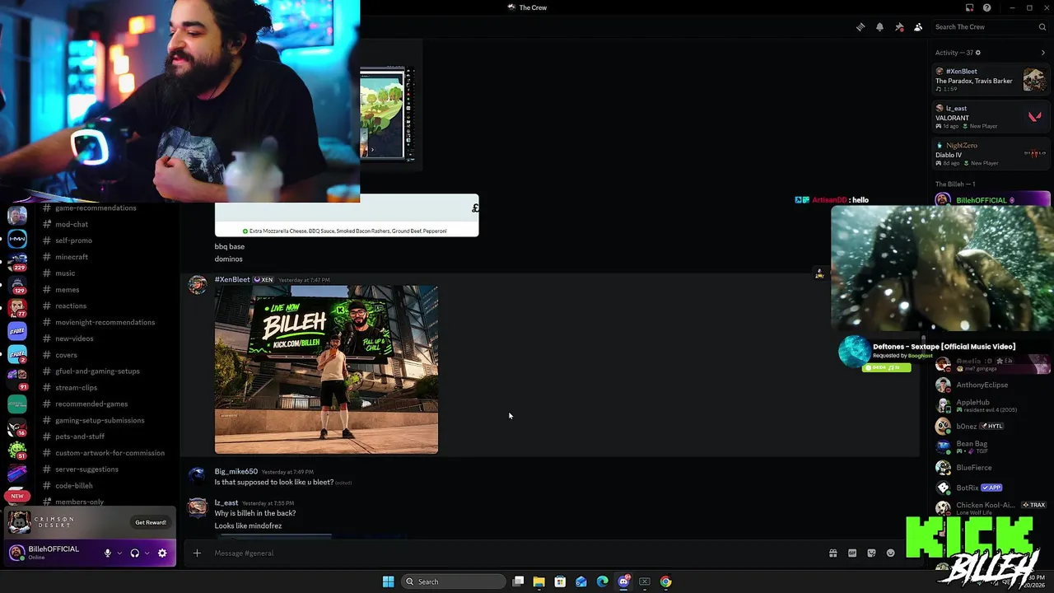Deafen with the headphones icon
Image resolution: width=1054 pixels, height=593 pixels.
[x=135, y=553]
